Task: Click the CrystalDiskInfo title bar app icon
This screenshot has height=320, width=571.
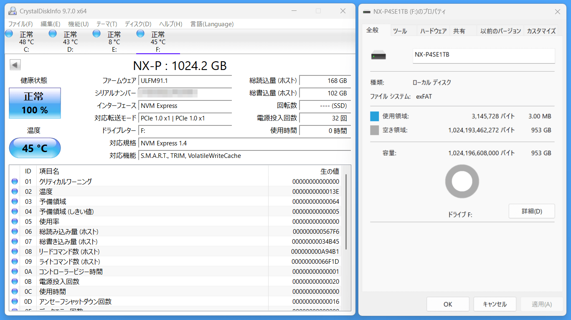Action: (x=13, y=11)
